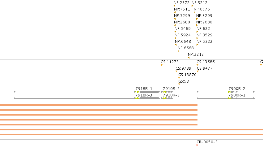The height and width of the screenshot is (147, 263).
Task: Click the GS:9789 feature label
Action: click(183, 68)
